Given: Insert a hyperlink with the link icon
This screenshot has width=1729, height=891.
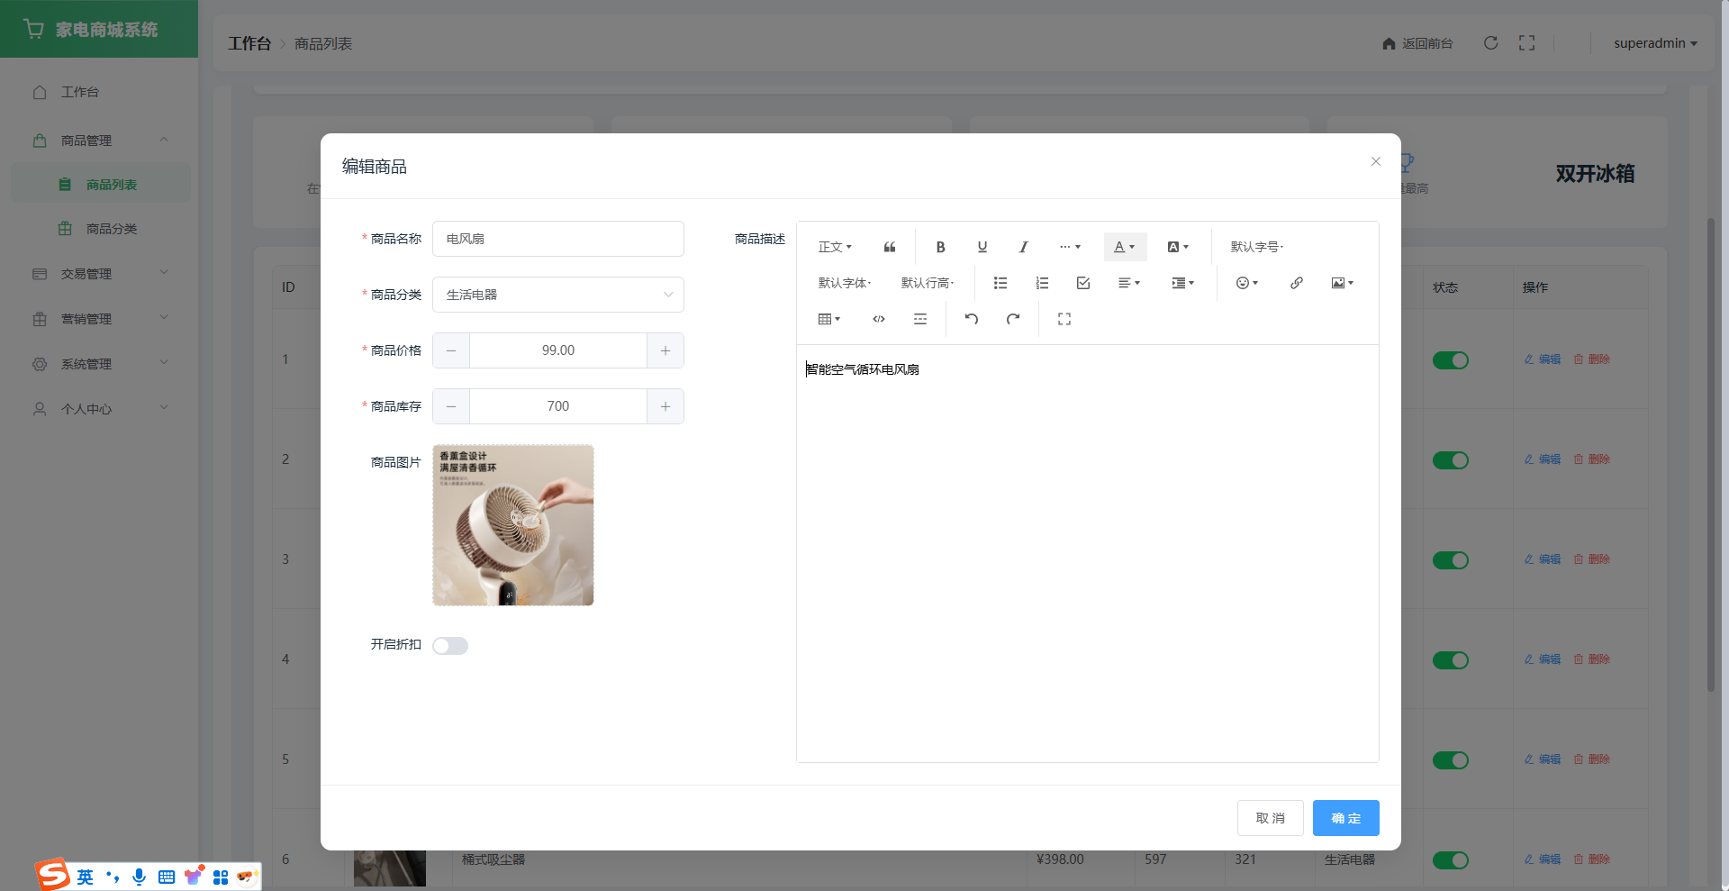Looking at the screenshot, I should point(1296,283).
